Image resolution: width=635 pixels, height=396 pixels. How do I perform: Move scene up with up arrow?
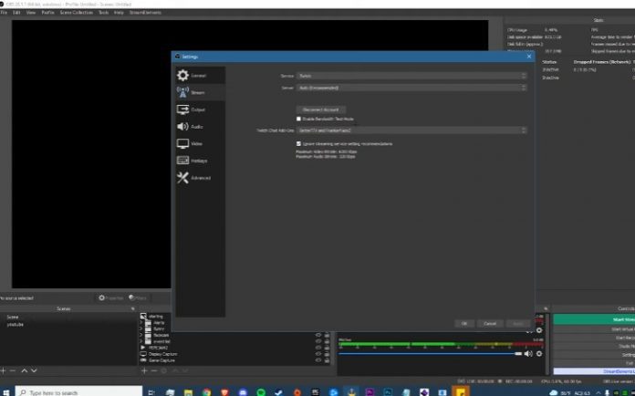click(x=25, y=370)
